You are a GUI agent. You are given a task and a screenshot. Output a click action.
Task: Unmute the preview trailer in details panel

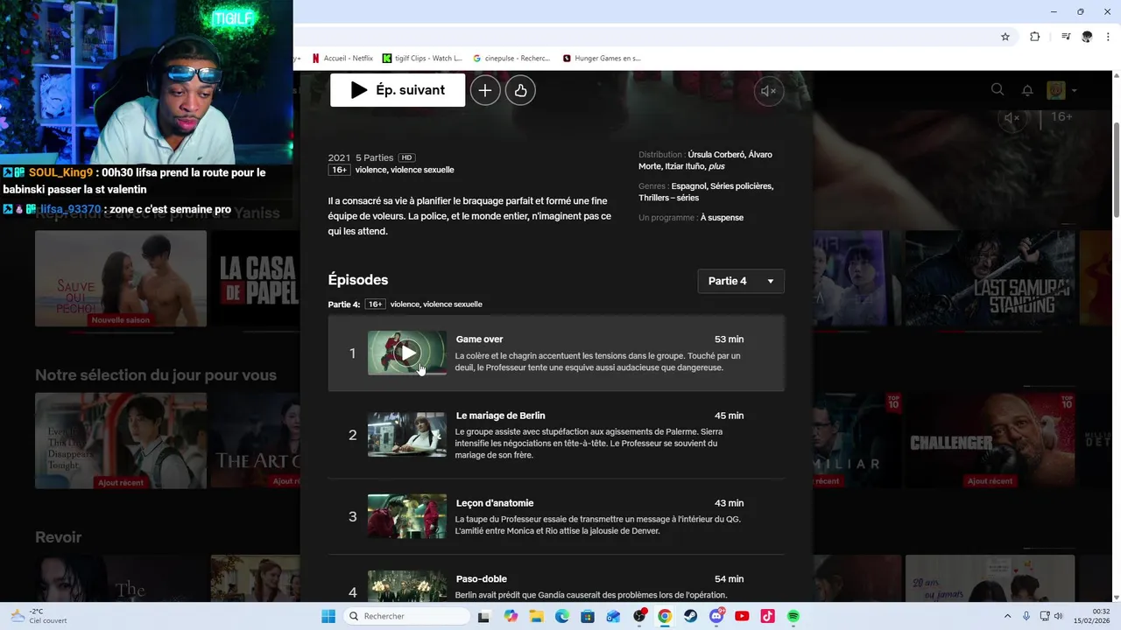[769, 91]
